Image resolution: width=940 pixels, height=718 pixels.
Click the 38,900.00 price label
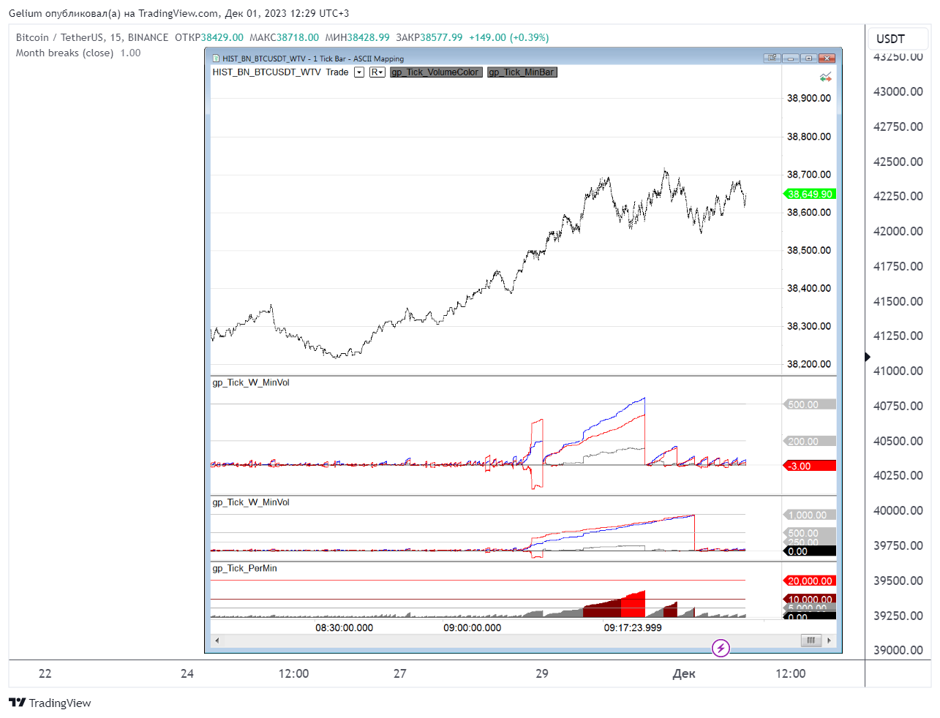click(x=809, y=98)
